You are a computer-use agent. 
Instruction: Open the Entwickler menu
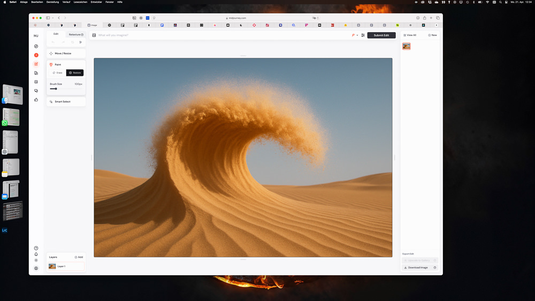[x=96, y=2]
